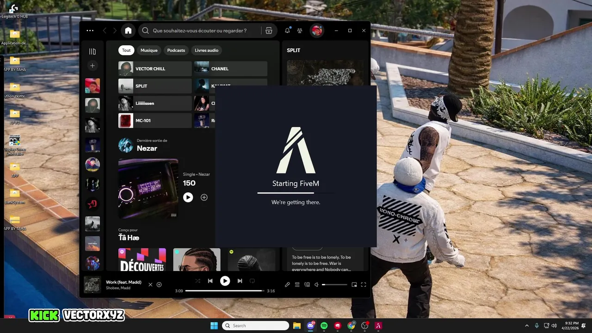Open the Spotify three-dots menu
Screen dimensions: 592x333
90,31
